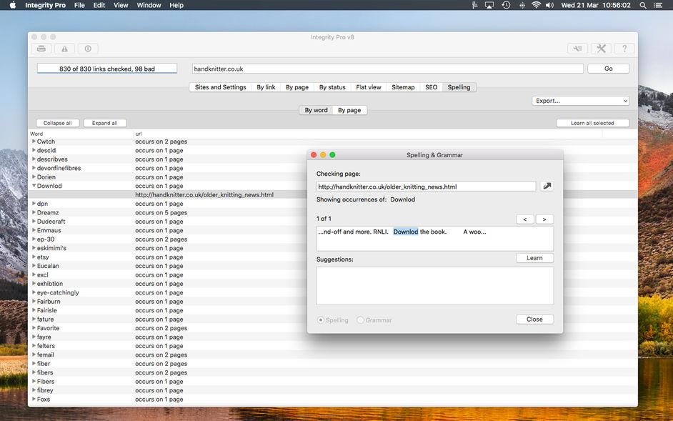Click the empty Suggestions list box
The height and width of the screenshot is (421, 673).
tap(435, 286)
